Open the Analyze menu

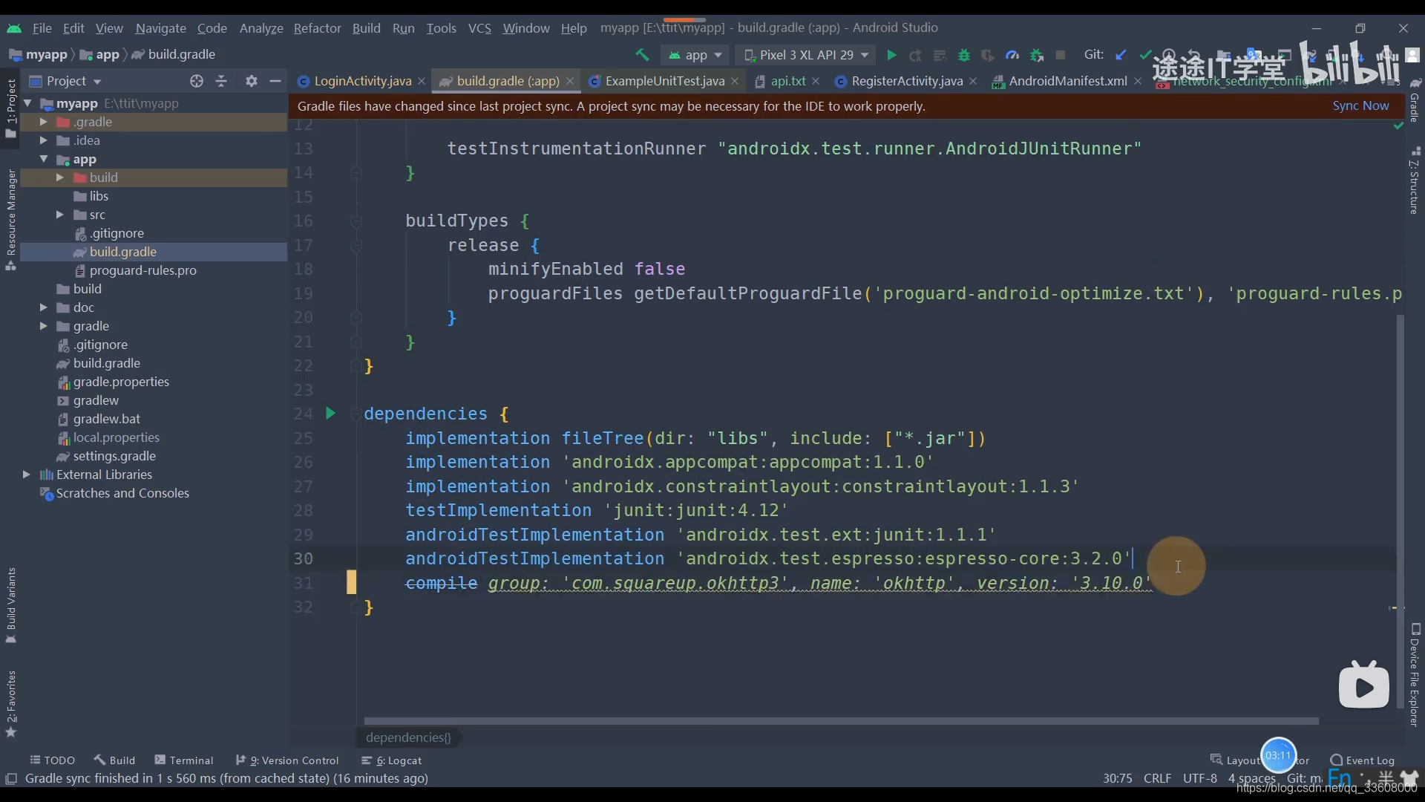coord(261,28)
